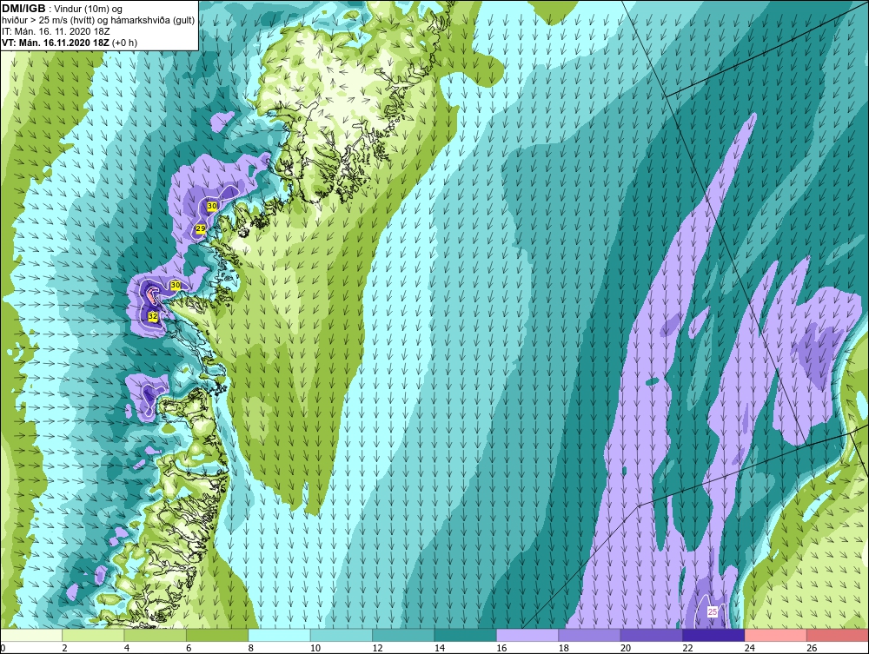Click the 22–24 m/s dark indigo legend swatch

point(713,635)
